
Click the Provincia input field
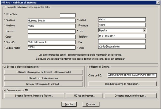tap(122, 25)
